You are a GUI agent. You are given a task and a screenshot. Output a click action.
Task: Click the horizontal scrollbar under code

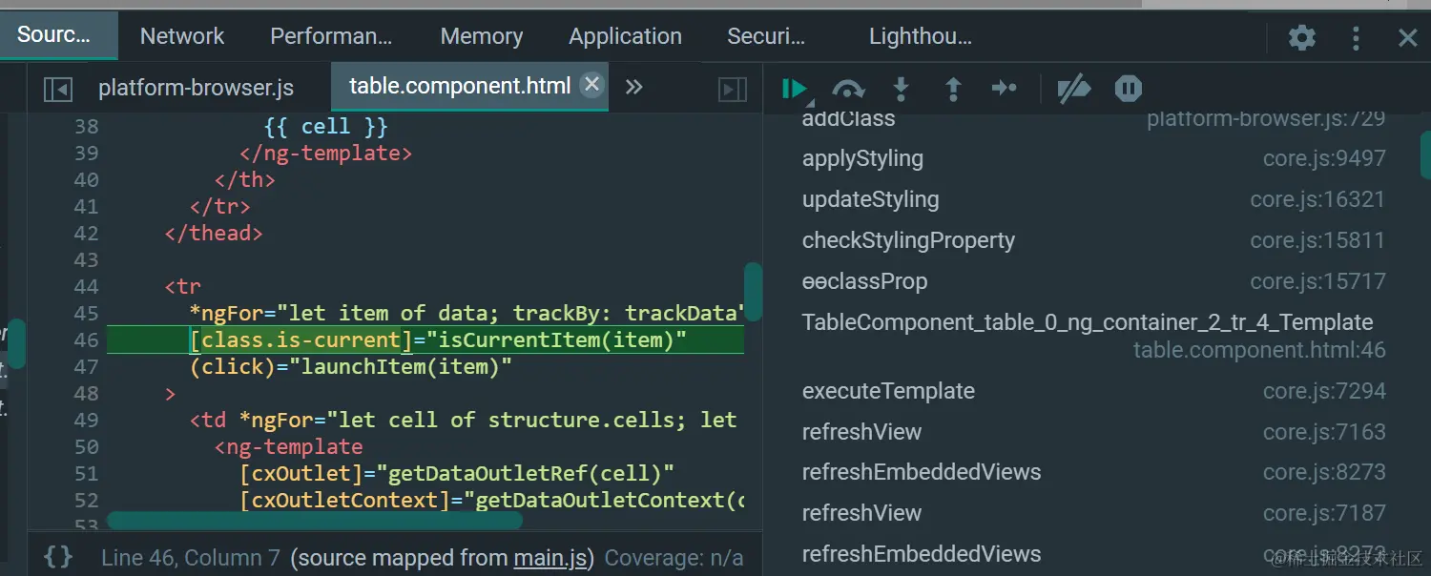[x=315, y=521]
